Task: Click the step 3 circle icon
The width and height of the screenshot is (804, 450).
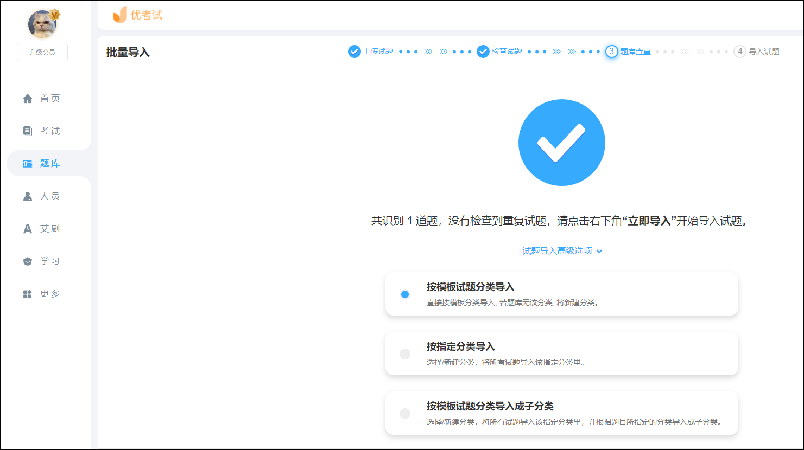Action: 612,52
